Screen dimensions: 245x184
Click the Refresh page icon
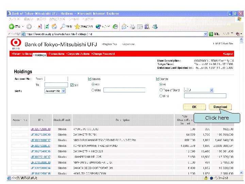[x=47, y=27]
